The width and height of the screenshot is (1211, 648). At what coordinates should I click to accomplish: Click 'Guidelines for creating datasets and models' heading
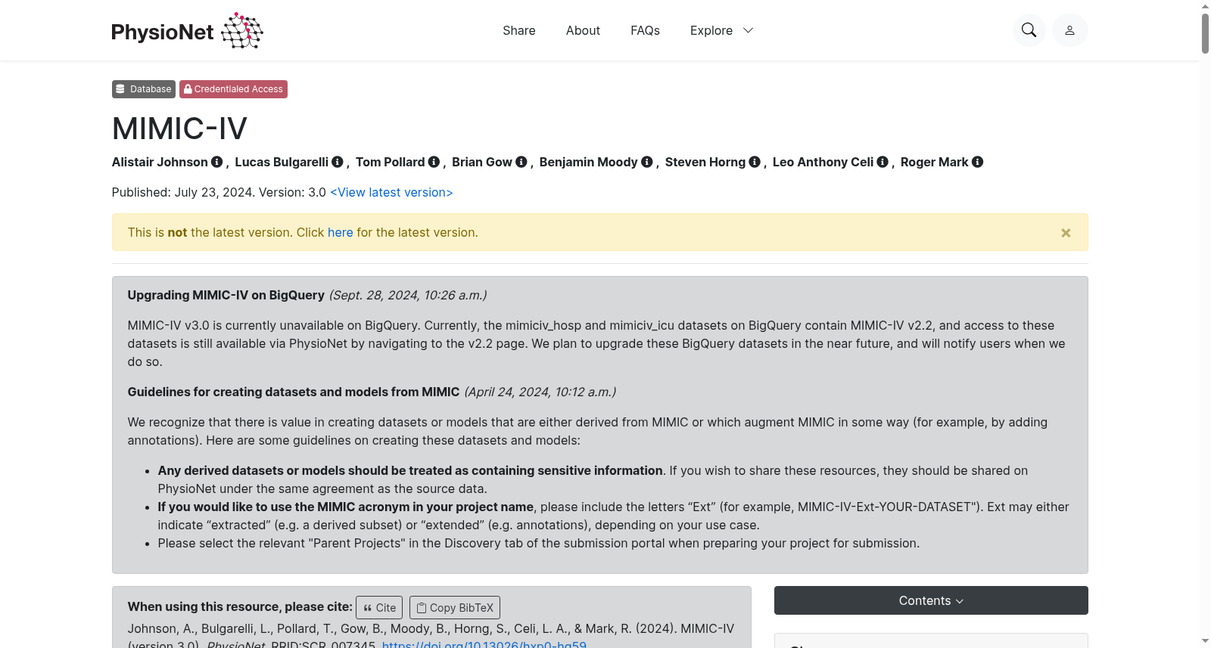(x=294, y=392)
